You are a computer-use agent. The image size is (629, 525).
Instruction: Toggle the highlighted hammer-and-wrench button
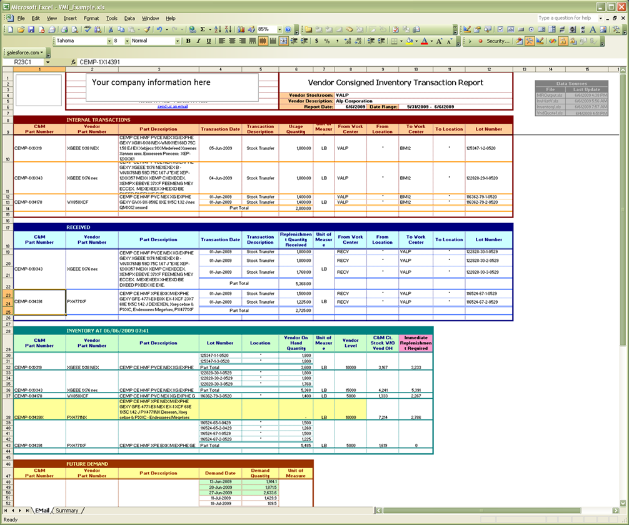[530, 41]
